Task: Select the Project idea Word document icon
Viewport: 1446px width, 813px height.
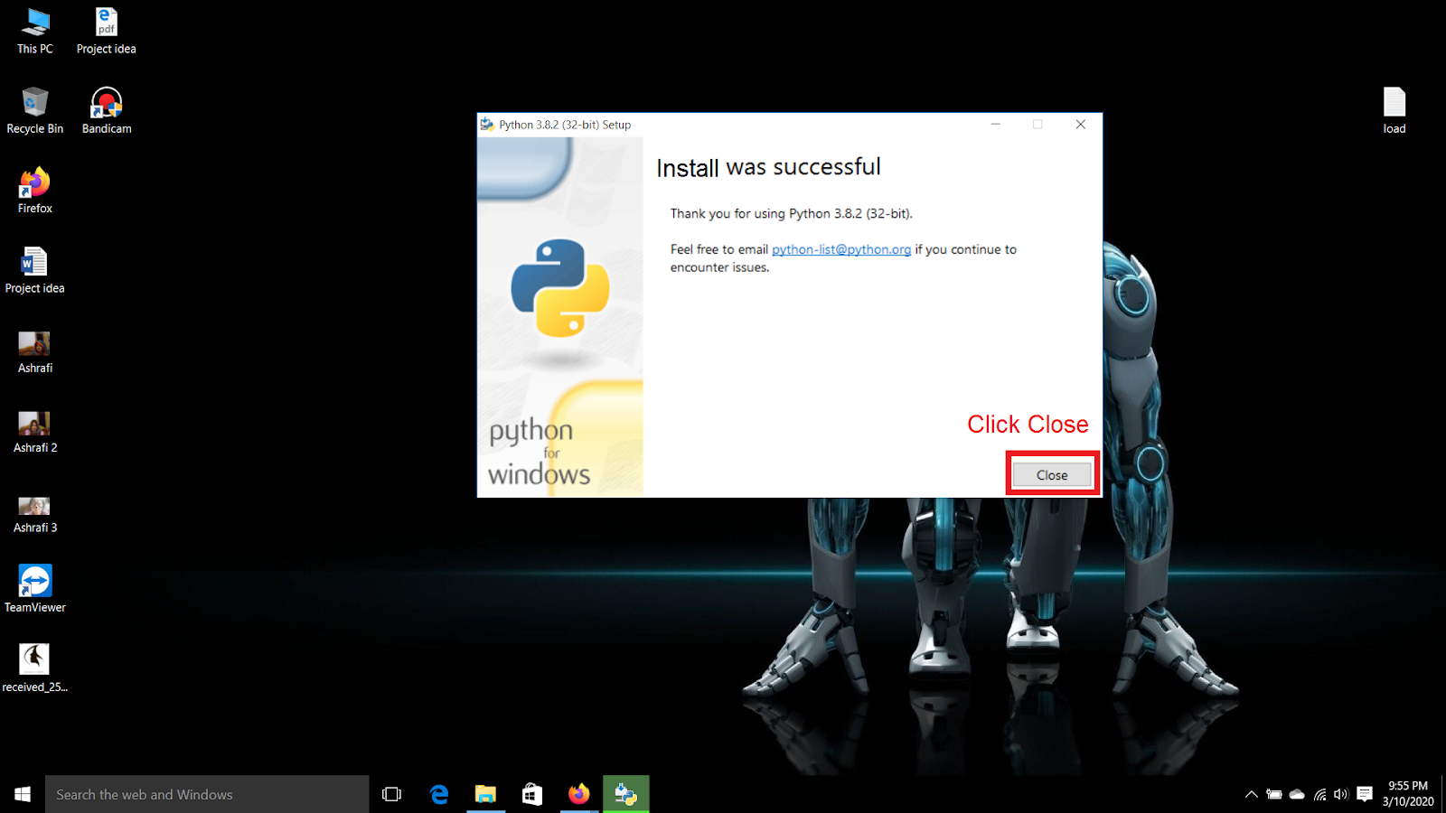Action: click(x=35, y=270)
